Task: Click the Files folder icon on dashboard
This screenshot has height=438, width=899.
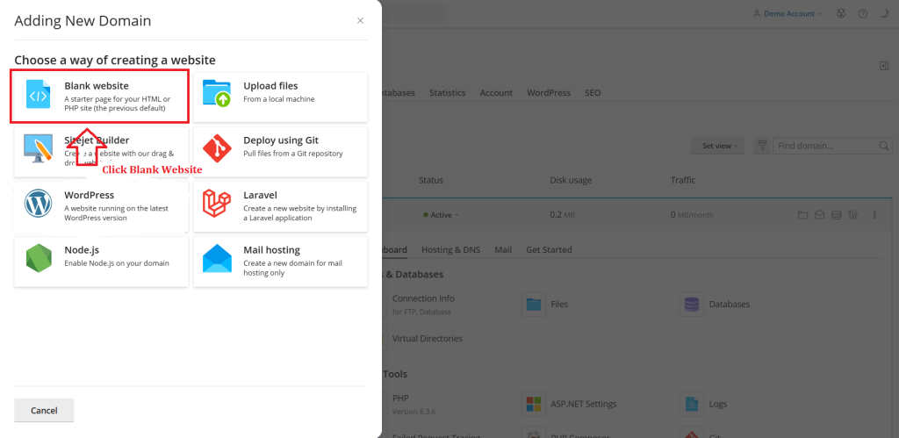Action: (x=534, y=305)
